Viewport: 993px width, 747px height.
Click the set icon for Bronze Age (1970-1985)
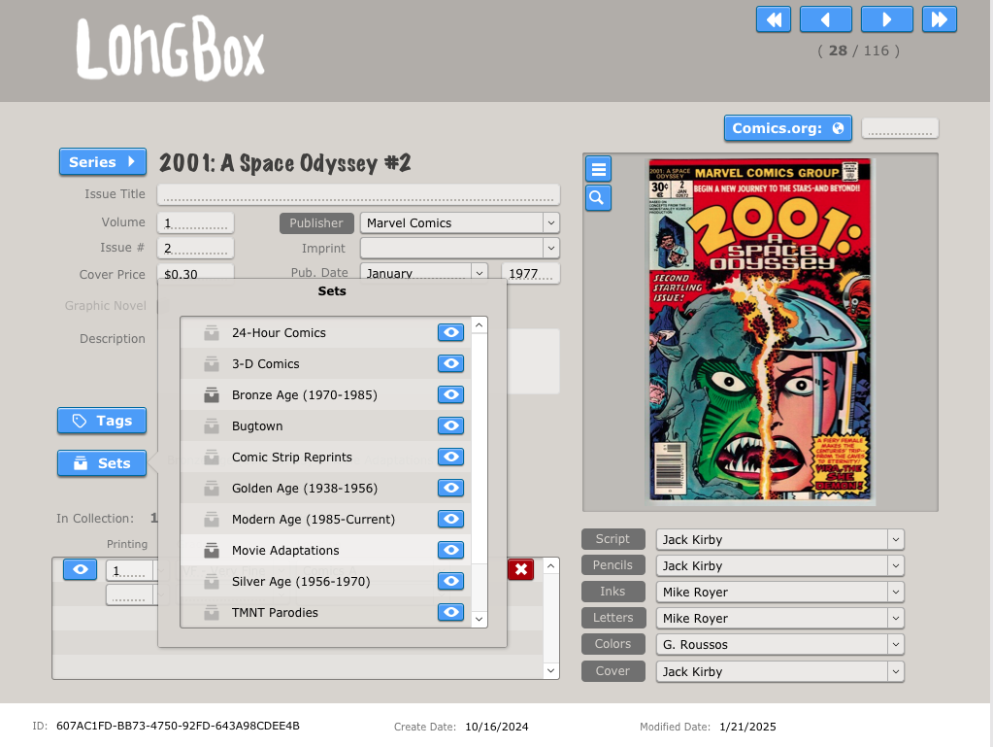click(212, 395)
